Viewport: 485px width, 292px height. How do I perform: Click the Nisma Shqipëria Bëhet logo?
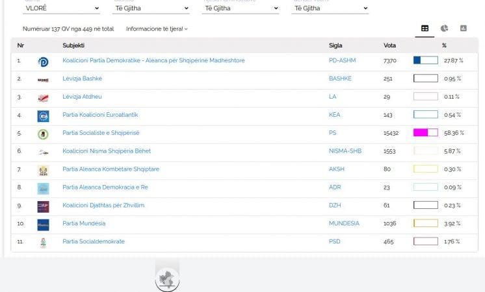tap(43, 152)
